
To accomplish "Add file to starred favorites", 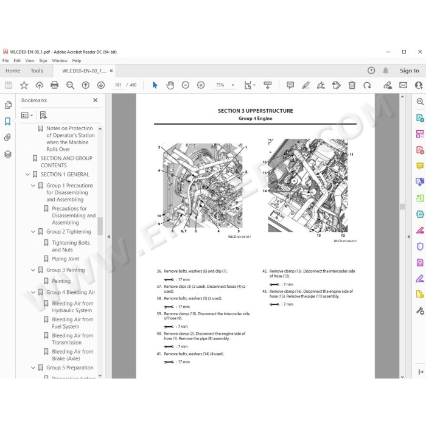I will pos(24,85).
